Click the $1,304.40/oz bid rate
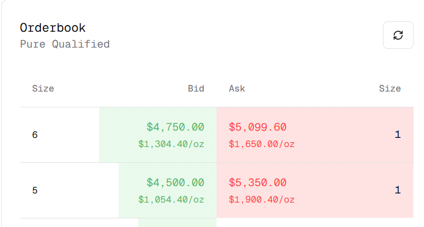 pos(171,144)
